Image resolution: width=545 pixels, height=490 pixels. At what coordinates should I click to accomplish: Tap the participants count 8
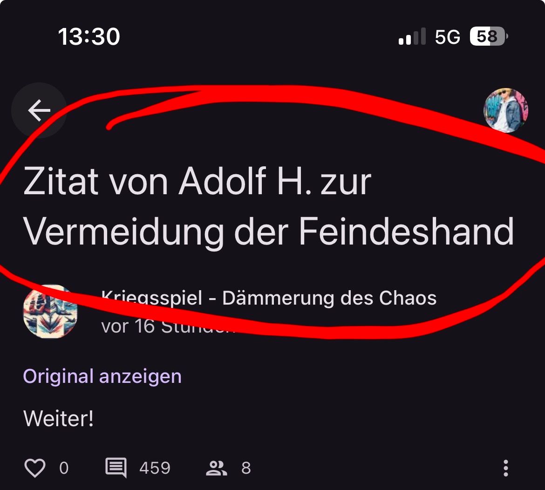[246, 468]
